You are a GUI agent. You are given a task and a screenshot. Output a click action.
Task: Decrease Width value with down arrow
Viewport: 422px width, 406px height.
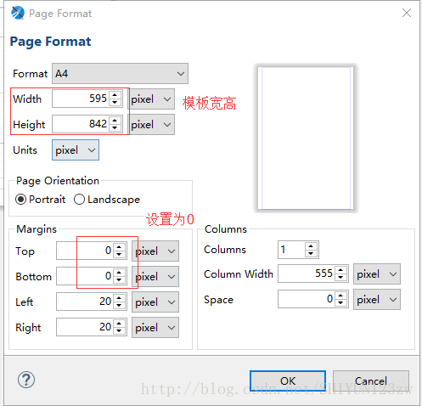(x=115, y=103)
